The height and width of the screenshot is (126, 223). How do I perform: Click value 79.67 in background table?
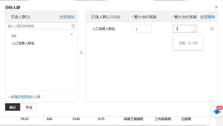tap(24, 119)
